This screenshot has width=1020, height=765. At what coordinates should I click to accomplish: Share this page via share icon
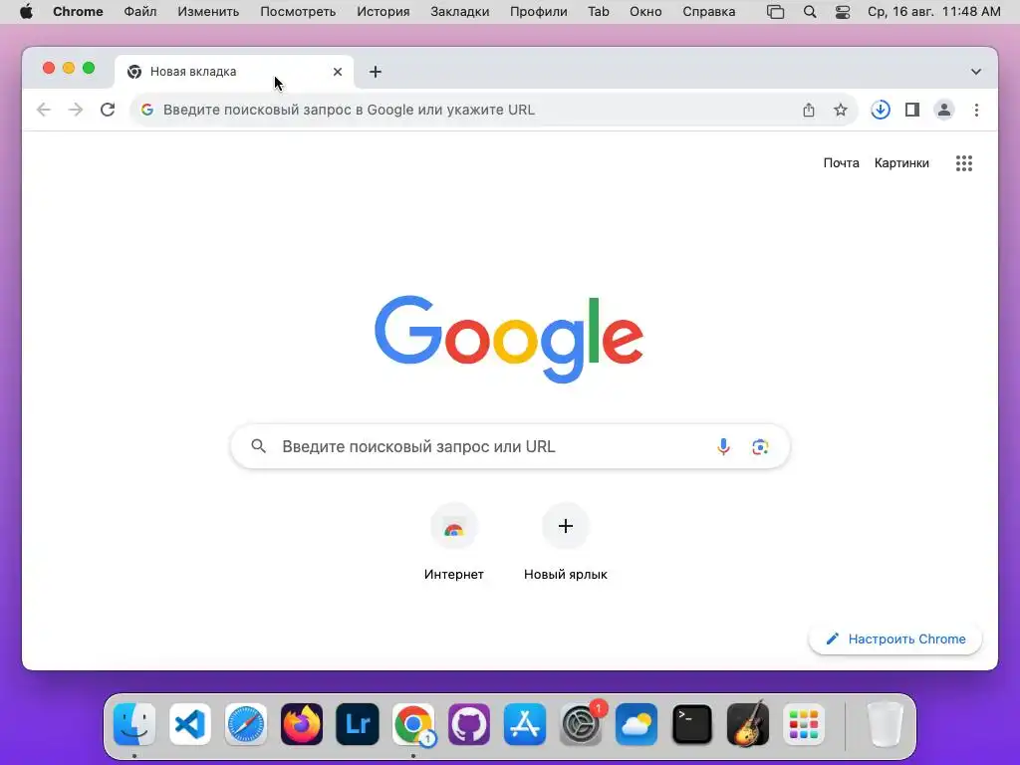click(x=809, y=110)
